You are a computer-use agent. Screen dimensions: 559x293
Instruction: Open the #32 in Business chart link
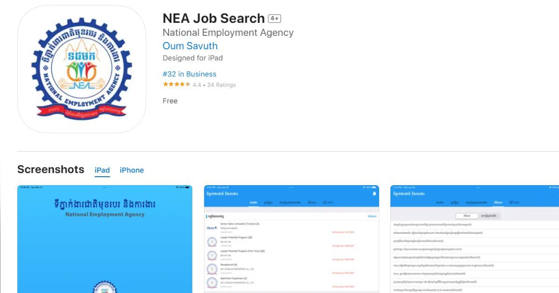pyautogui.click(x=190, y=74)
